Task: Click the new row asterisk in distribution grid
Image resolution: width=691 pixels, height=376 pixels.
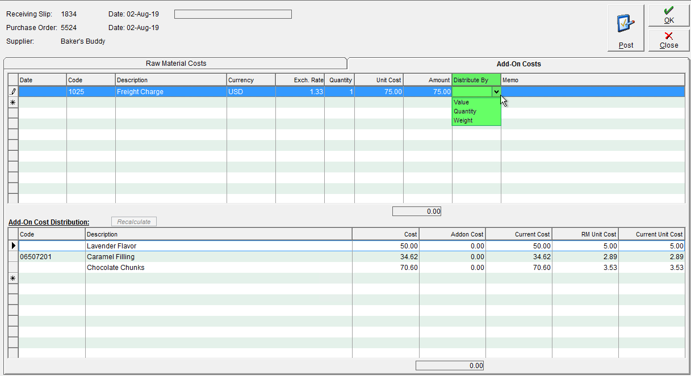Action: (14, 278)
